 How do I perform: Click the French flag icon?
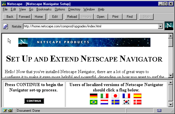point(126,96)
